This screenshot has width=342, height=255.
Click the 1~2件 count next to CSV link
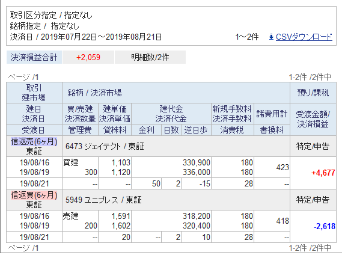click(247, 37)
